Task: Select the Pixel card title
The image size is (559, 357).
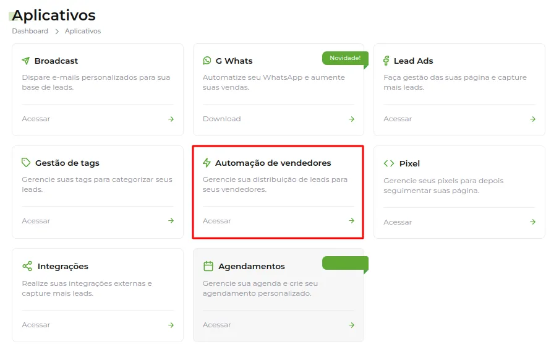Action: click(x=409, y=164)
